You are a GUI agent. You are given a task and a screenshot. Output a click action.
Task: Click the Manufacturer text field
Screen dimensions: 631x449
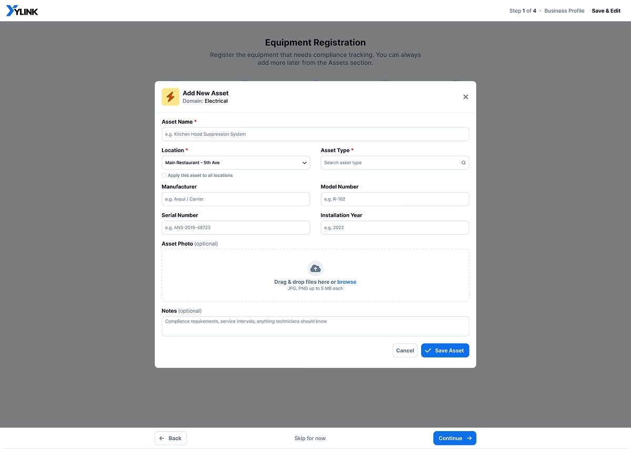tap(236, 199)
